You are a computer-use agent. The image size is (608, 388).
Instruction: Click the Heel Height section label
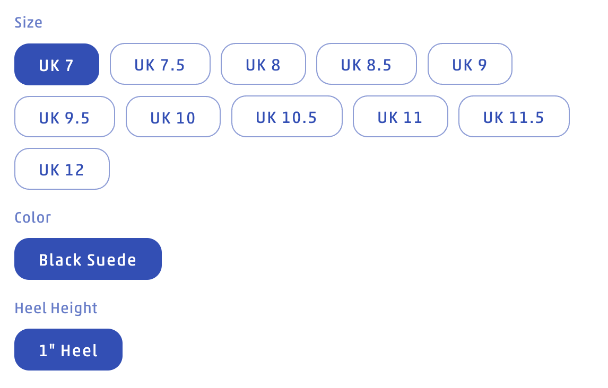pos(56,308)
